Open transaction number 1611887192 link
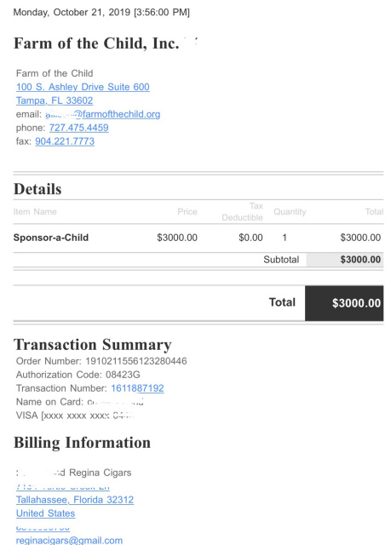This screenshot has width=385, height=545. 137,388
